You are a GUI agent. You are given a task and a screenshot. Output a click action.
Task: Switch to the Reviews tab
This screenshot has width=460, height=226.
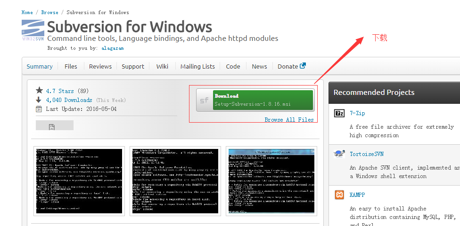(x=100, y=66)
